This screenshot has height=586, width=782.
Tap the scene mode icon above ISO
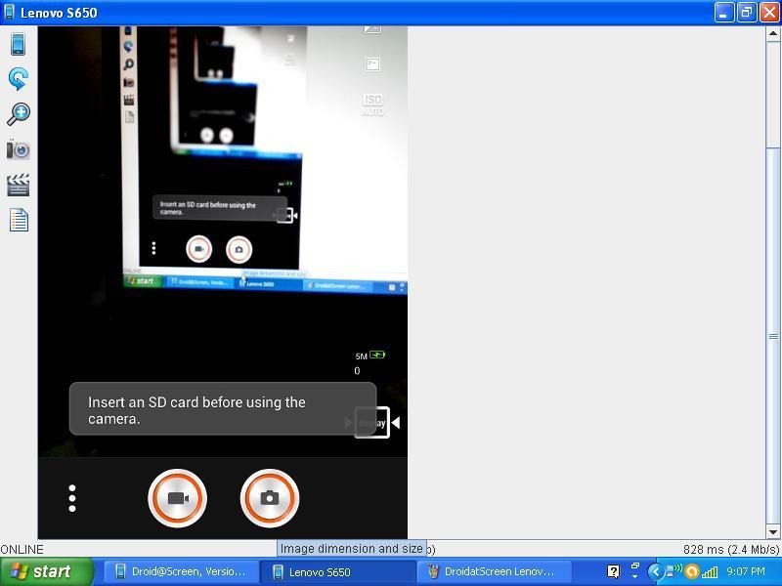tap(372, 64)
